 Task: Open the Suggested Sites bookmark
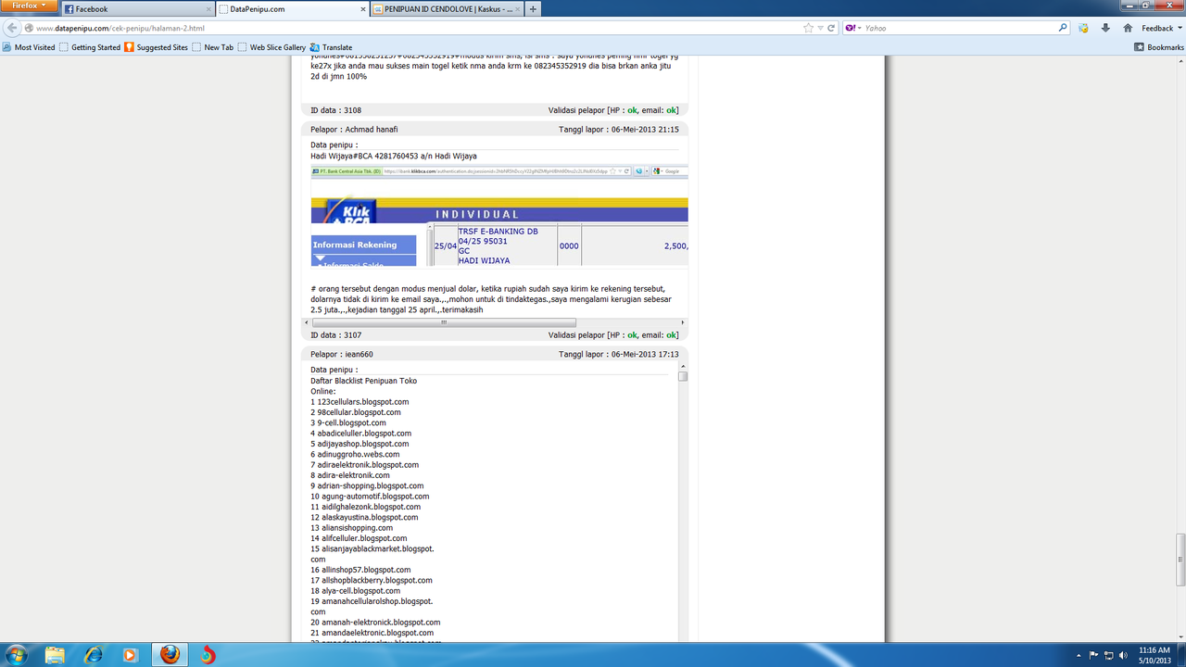tap(156, 47)
